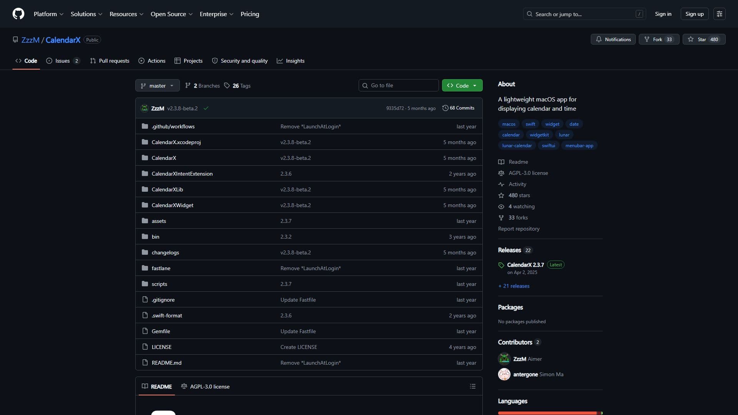This screenshot has width=738, height=415.
Task: Expand the Open Source menu
Action: click(171, 14)
